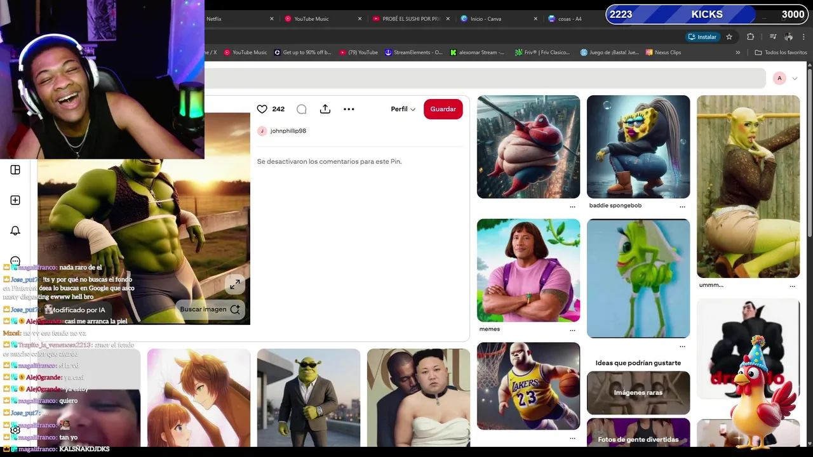Bookmark this page with the star icon
Viewport: 813px width, 457px height.
coord(729,37)
